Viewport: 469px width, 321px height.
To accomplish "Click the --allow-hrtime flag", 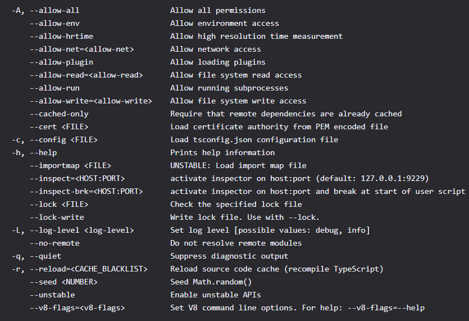I will (61, 36).
